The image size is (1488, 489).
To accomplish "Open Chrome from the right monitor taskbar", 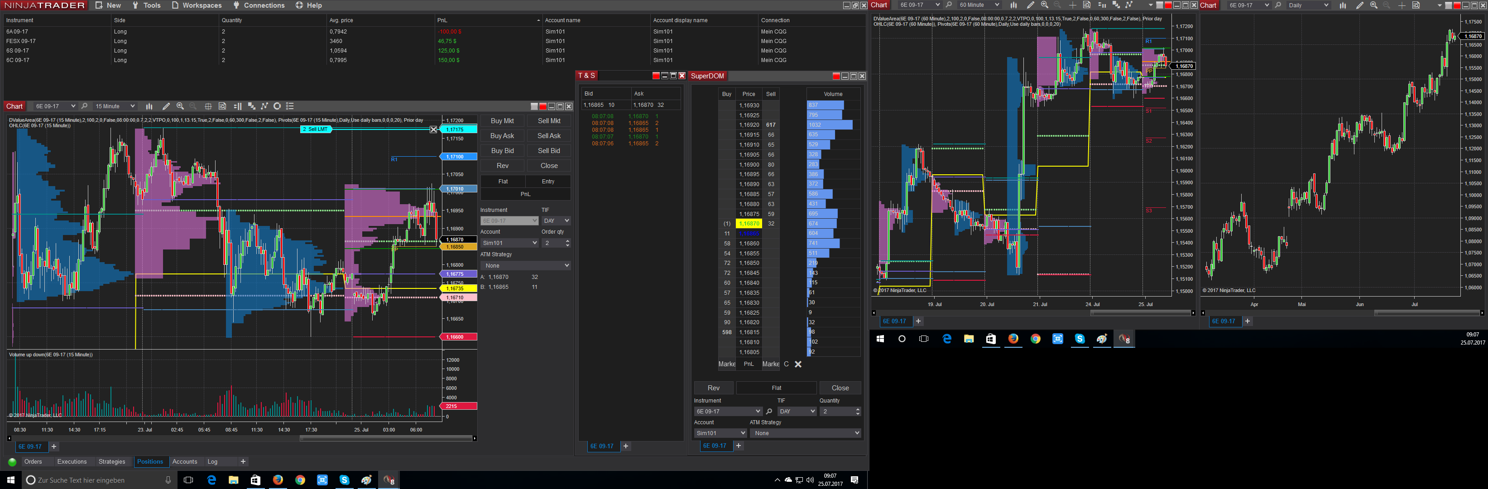I will (1036, 339).
